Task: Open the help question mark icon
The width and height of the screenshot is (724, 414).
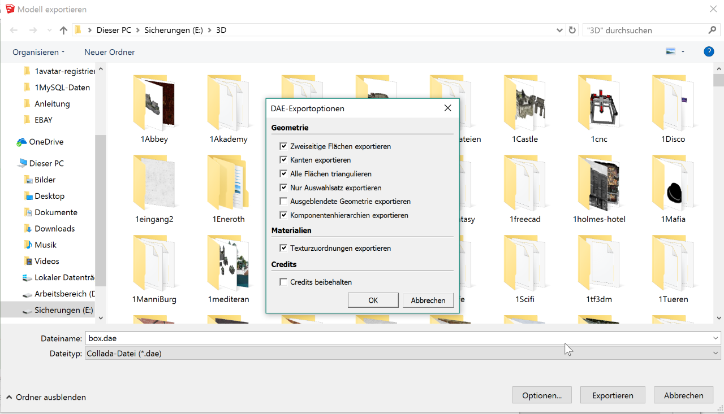Action: 709,51
